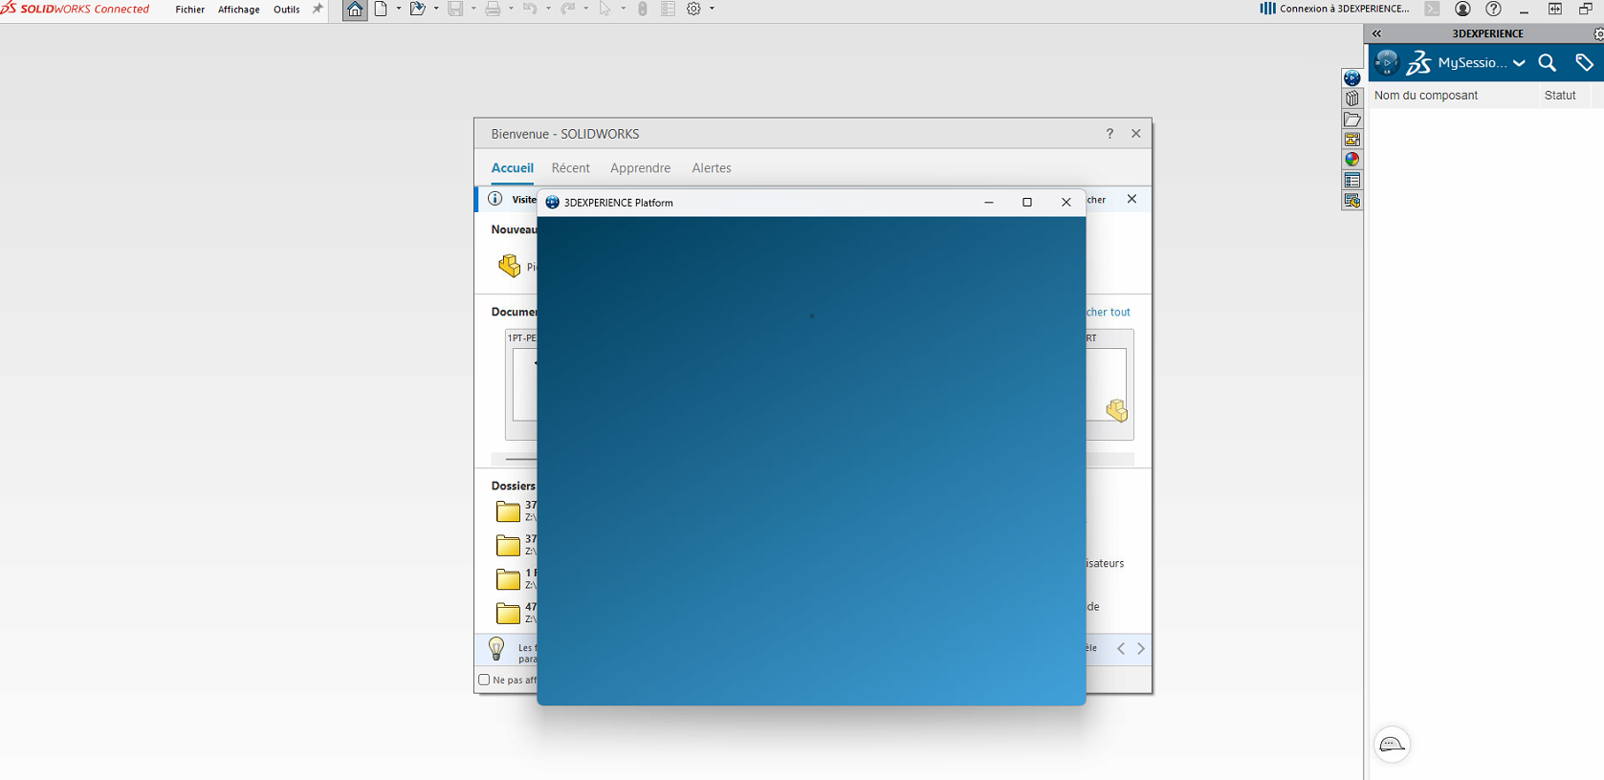Open the tag icon in the 3DEXPERIENCE panel
This screenshot has width=1604, height=780.
[1584, 63]
